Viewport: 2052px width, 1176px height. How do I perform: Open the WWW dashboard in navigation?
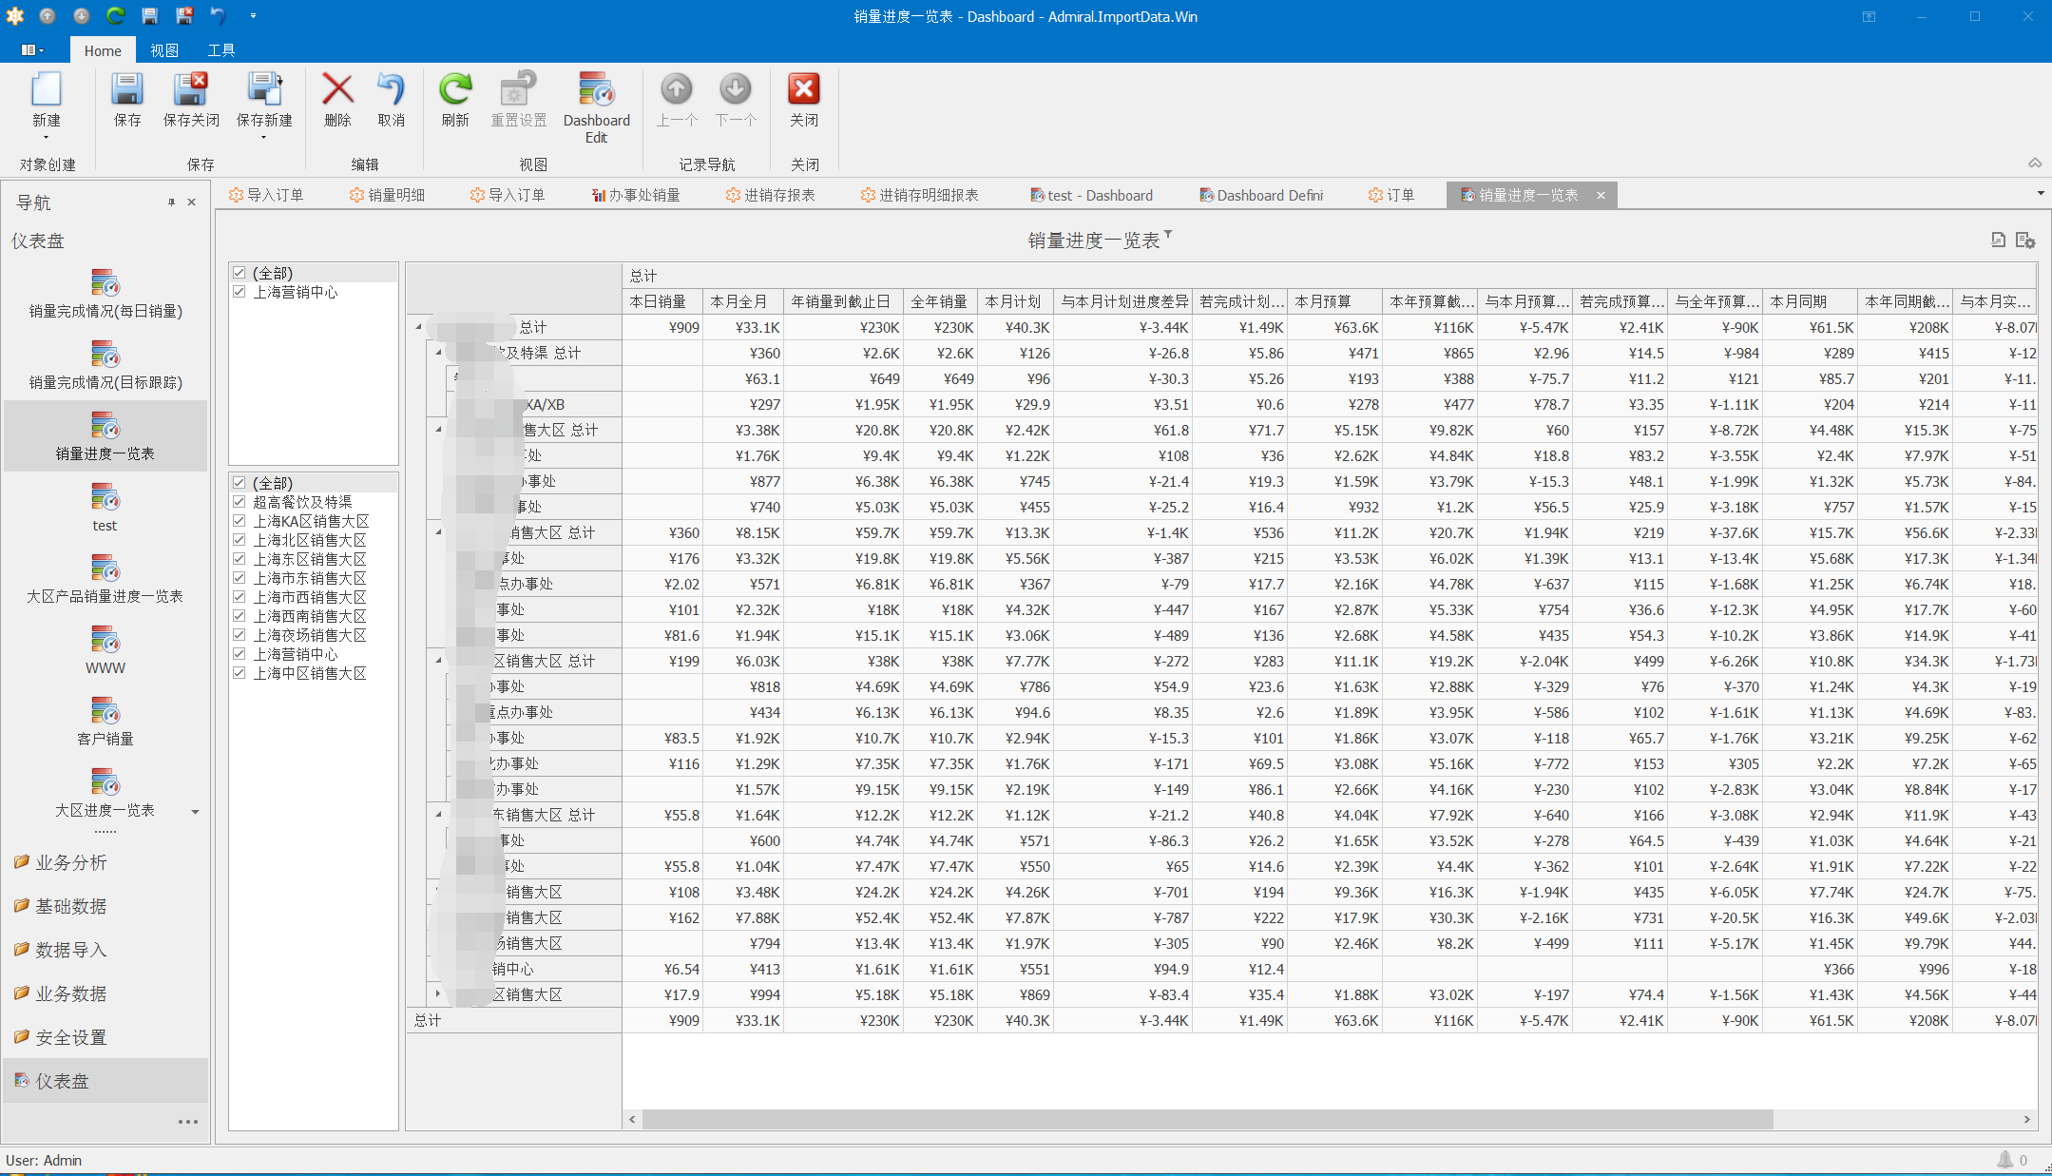[105, 649]
